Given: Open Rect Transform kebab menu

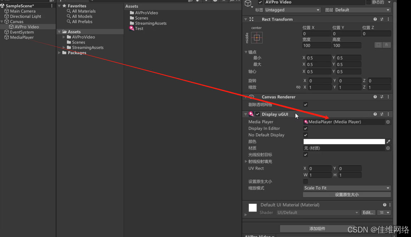Looking at the screenshot, I should click(388, 19).
